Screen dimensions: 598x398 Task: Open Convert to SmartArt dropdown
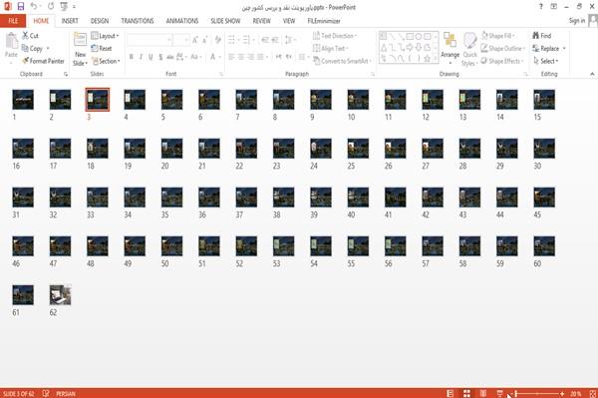pos(343,61)
